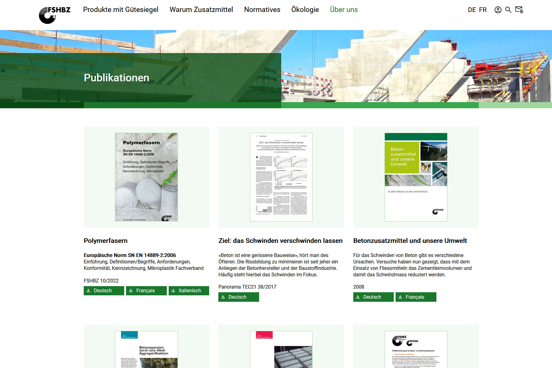This screenshot has height=368, width=552.
Task: Download Polymerfasern in Italienisch
Action: pos(189,291)
